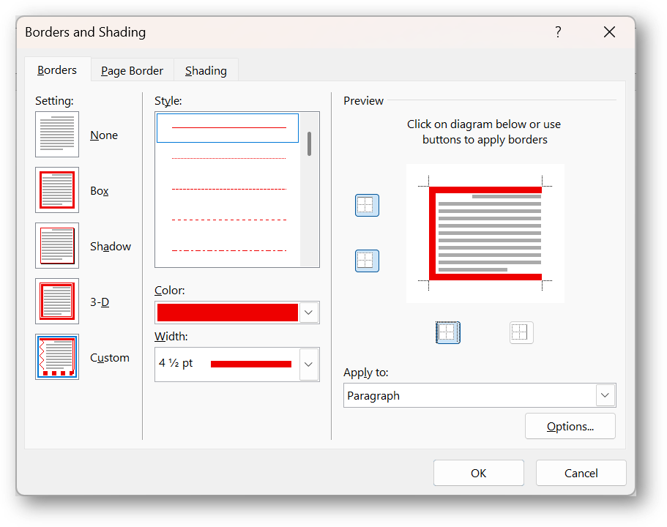Viewport: 667px width, 527px height.
Task: Confirm border settings with OK
Action: 478,472
